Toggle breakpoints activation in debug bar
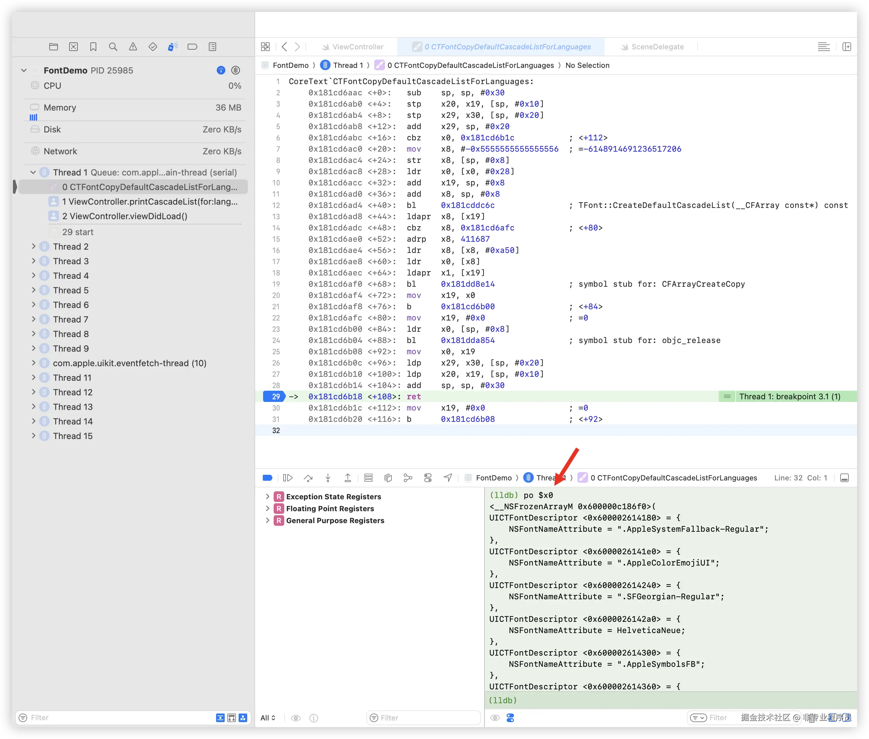Screen dimensions: 869x739 pos(268,477)
